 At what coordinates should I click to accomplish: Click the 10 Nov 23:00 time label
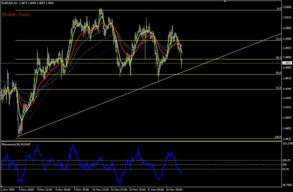(x=101, y=190)
